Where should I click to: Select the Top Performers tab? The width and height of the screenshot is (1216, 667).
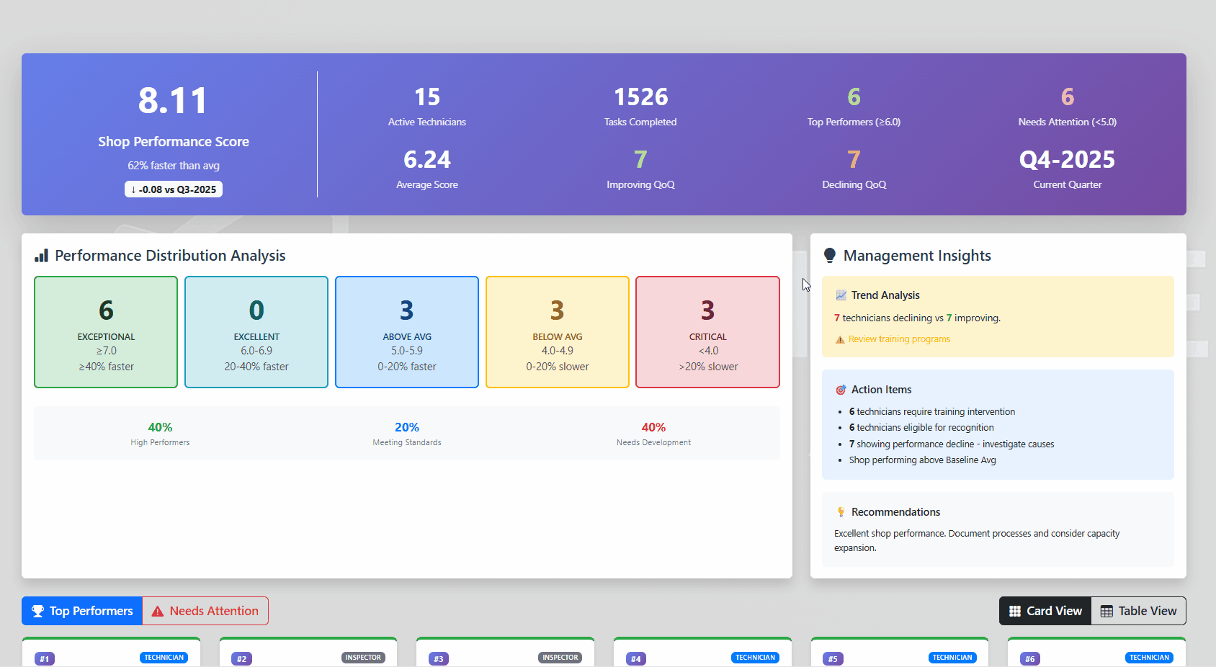pos(81,610)
